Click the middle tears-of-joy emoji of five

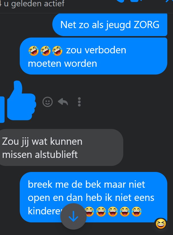tap(113, 211)
